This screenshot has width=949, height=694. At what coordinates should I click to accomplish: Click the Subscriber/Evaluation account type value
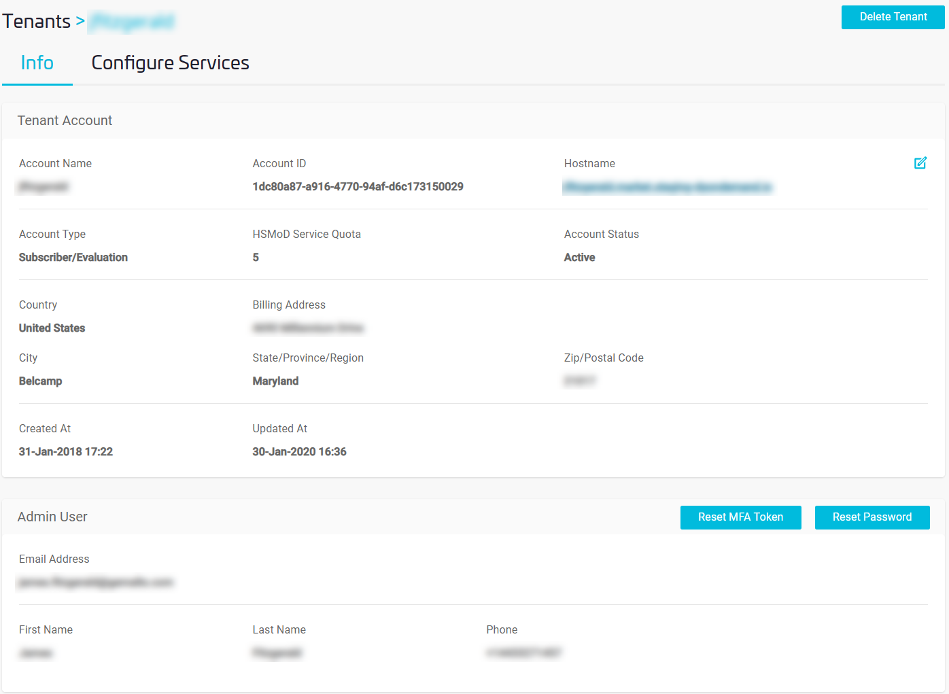pos(73,258)
